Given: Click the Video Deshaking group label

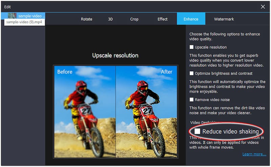Looking at the screenshot, I should 203,123.
